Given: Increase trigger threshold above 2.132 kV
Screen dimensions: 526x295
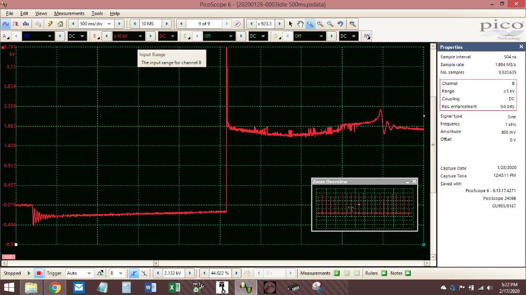Looking at the screenshot, I should tap(189, 273).
